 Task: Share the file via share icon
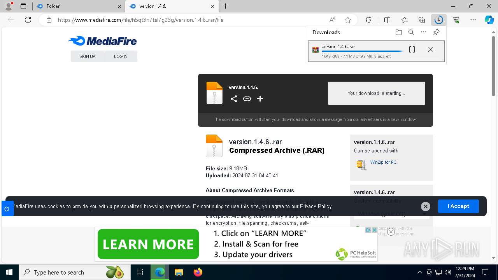[233, 99]
